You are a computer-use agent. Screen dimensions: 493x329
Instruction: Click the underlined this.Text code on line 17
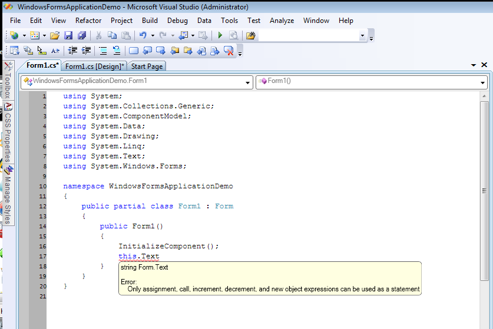coord(138,257)
